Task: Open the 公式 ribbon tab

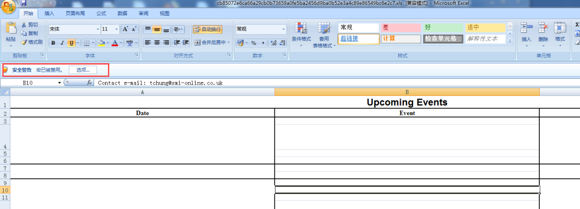Action: coord(102,13)
